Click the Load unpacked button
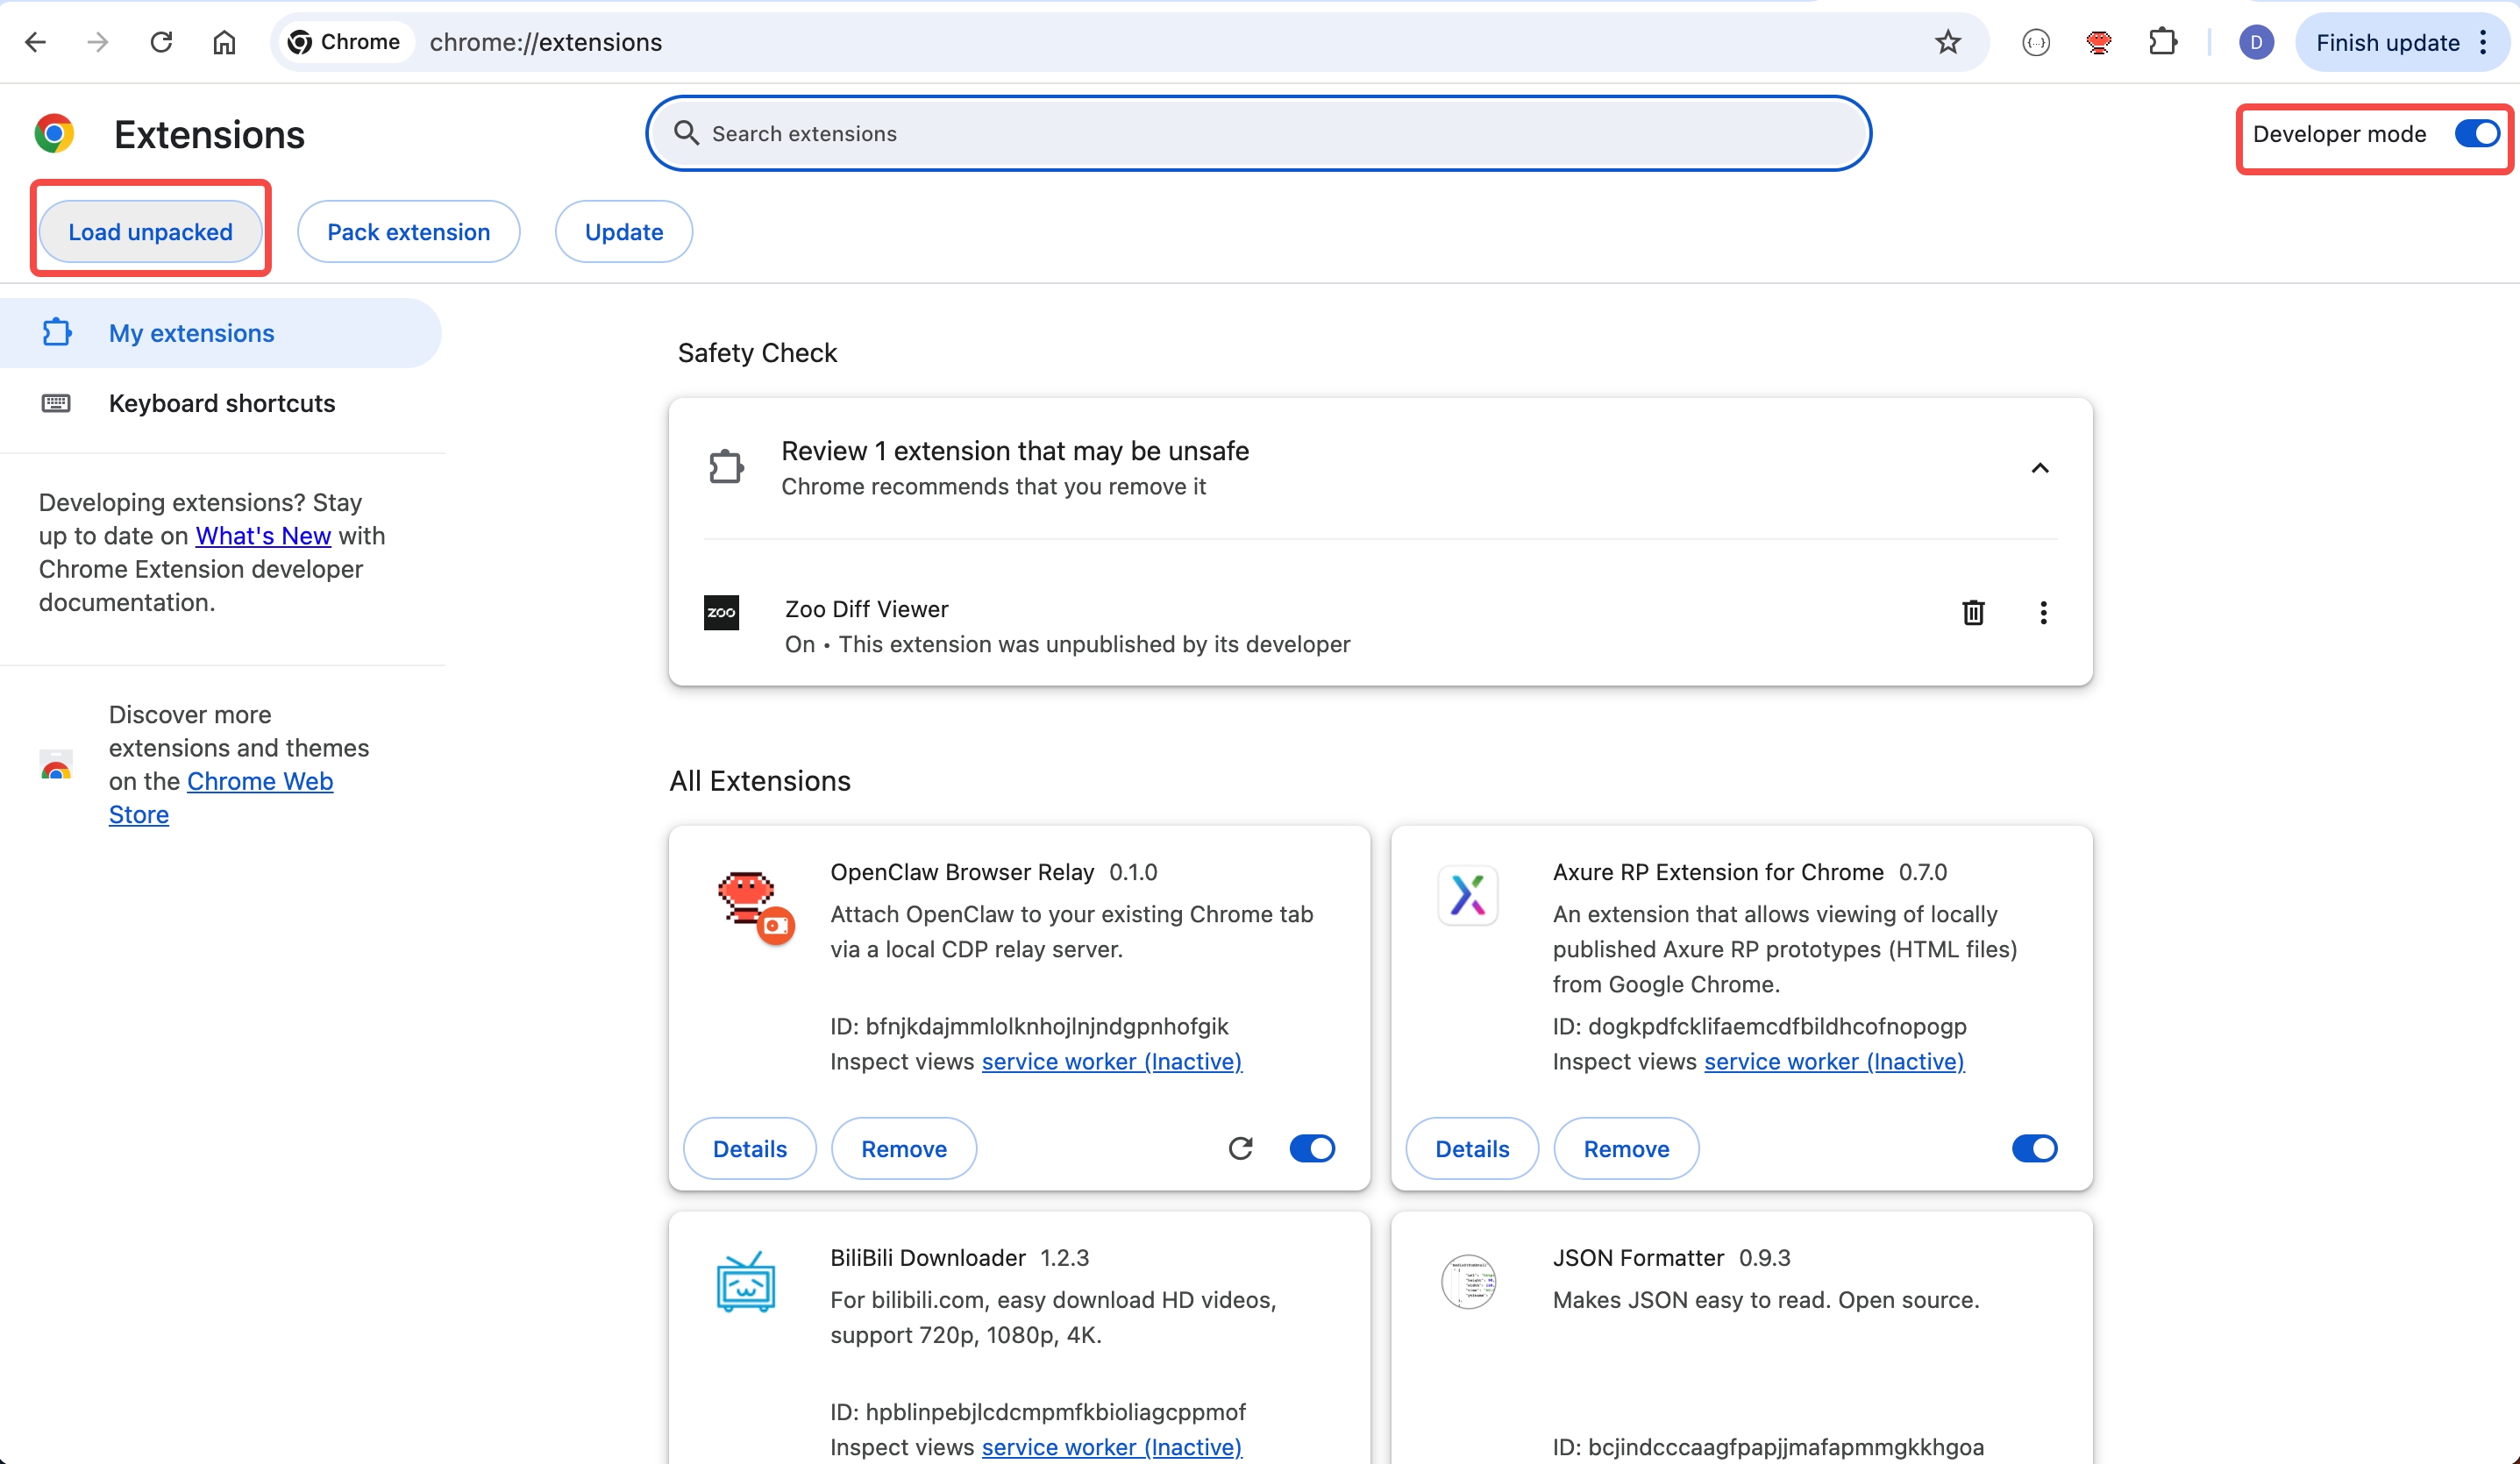 point(150,232)
